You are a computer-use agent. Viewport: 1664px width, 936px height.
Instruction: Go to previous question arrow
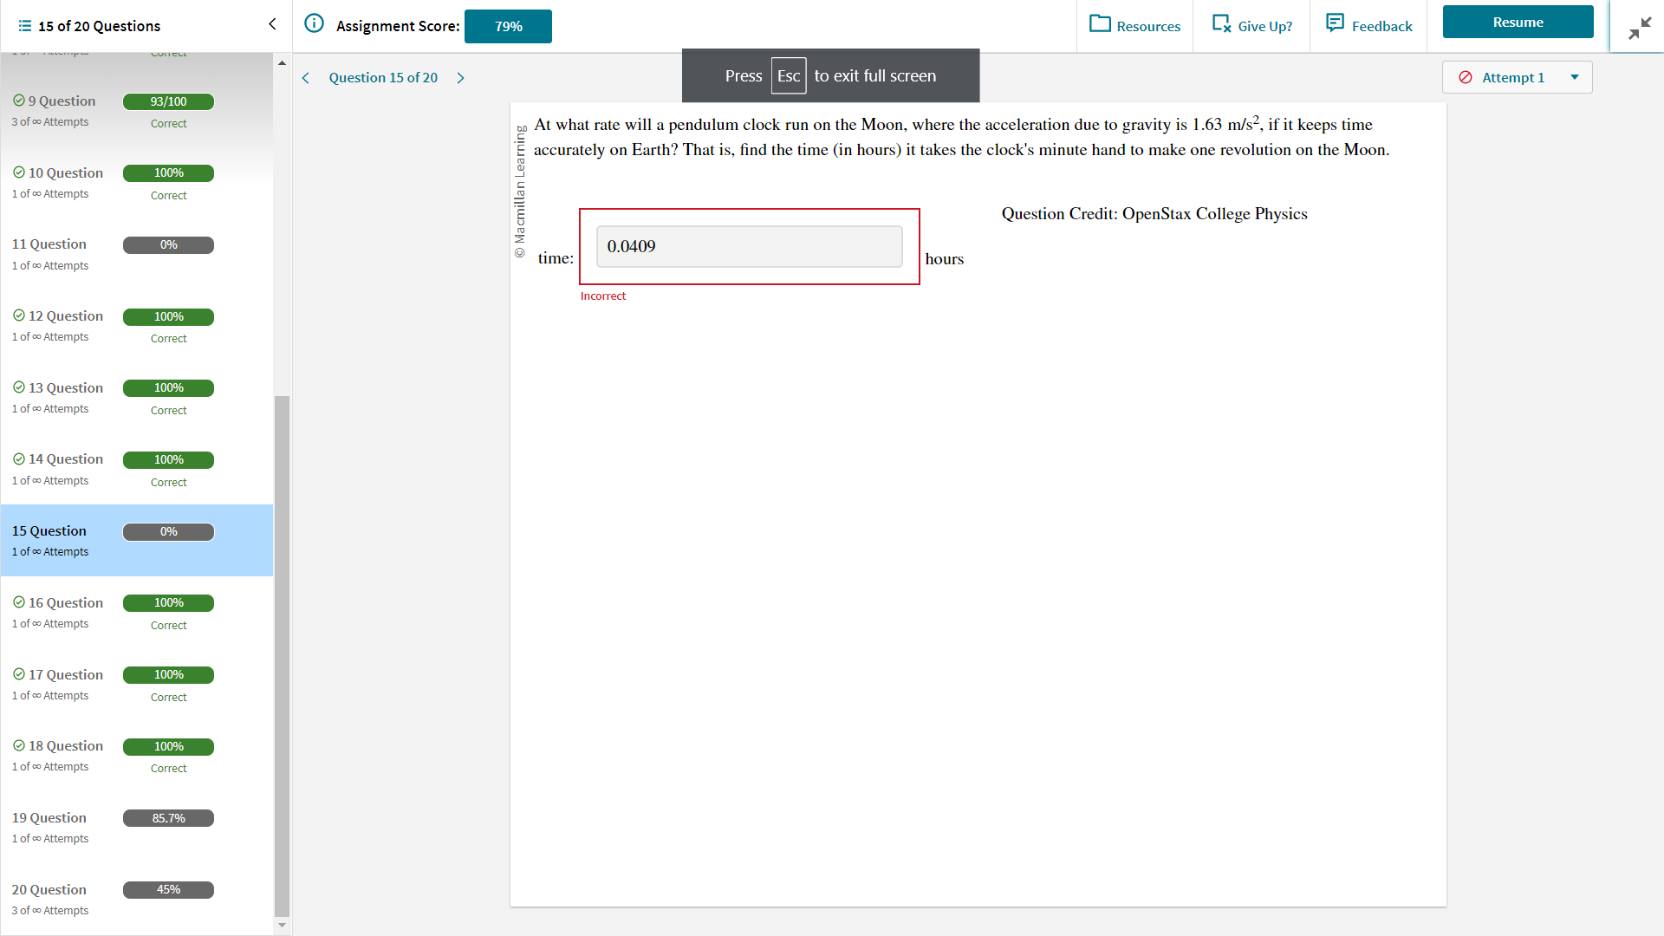[306, 78]
